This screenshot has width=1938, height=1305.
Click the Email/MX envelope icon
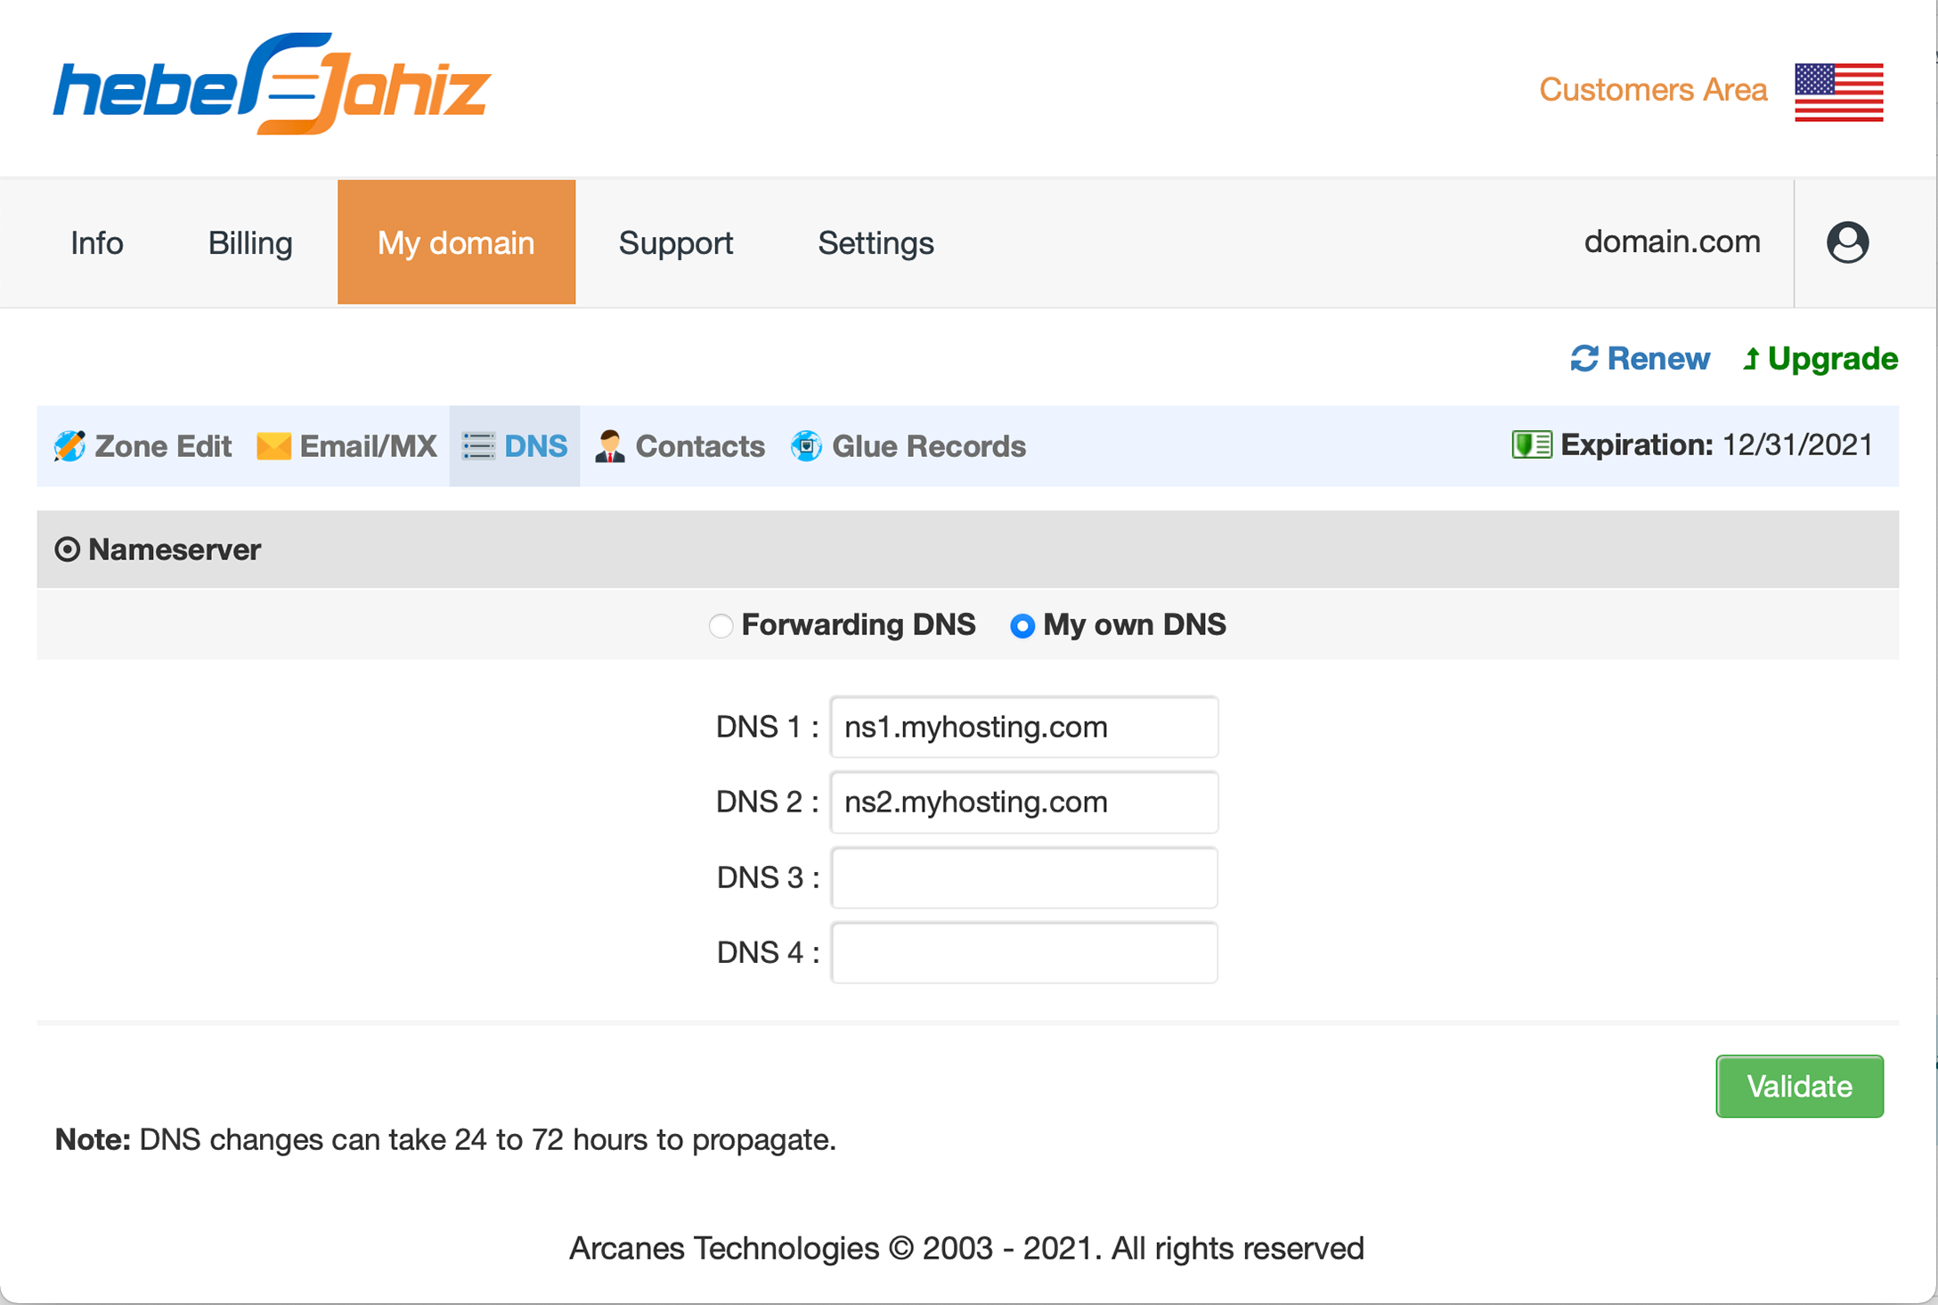(x=273, y=445)
